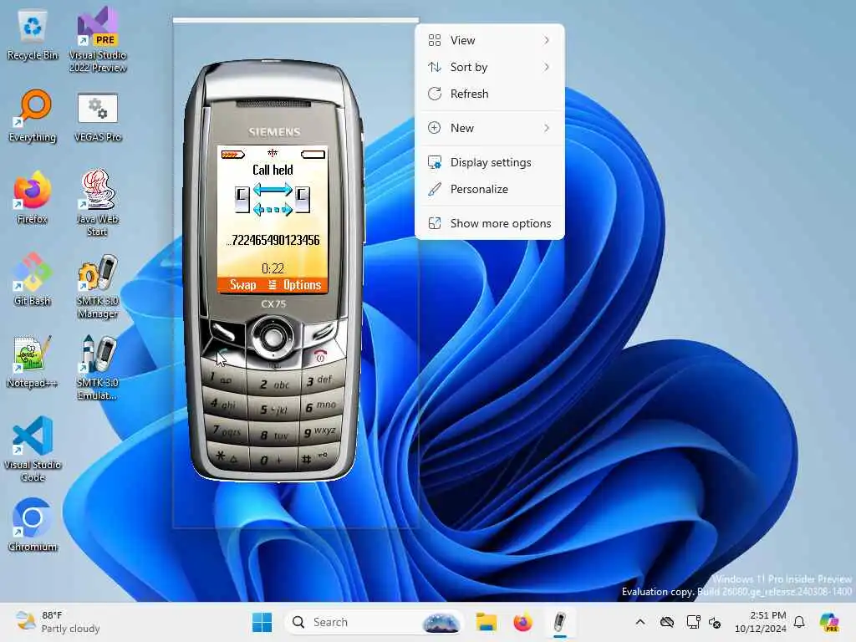This screenshot has width=856, height=642.
Task: Open the Sort by submenu
Action: pyautogui.click(x=489, y=67)
